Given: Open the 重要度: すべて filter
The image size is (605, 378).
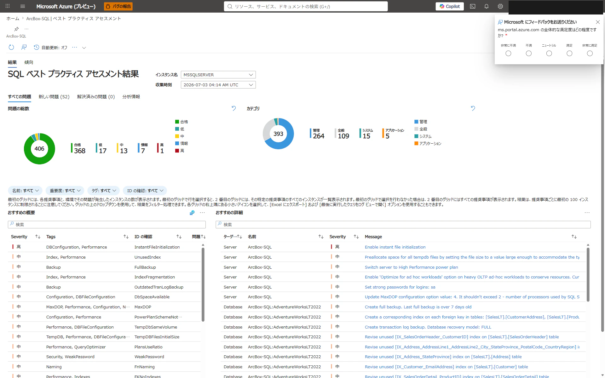Looking at the screenshot, I should (x=65, y=191).
